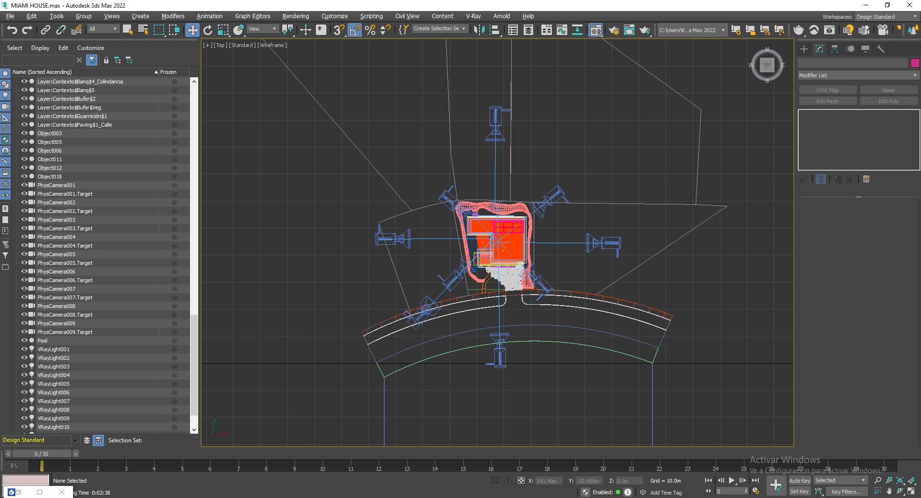Open the Utilities panel wrench icon

tap(881, 49)
